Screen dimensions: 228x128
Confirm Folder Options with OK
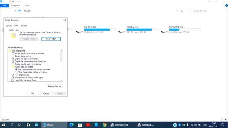[x=33, y=94]
